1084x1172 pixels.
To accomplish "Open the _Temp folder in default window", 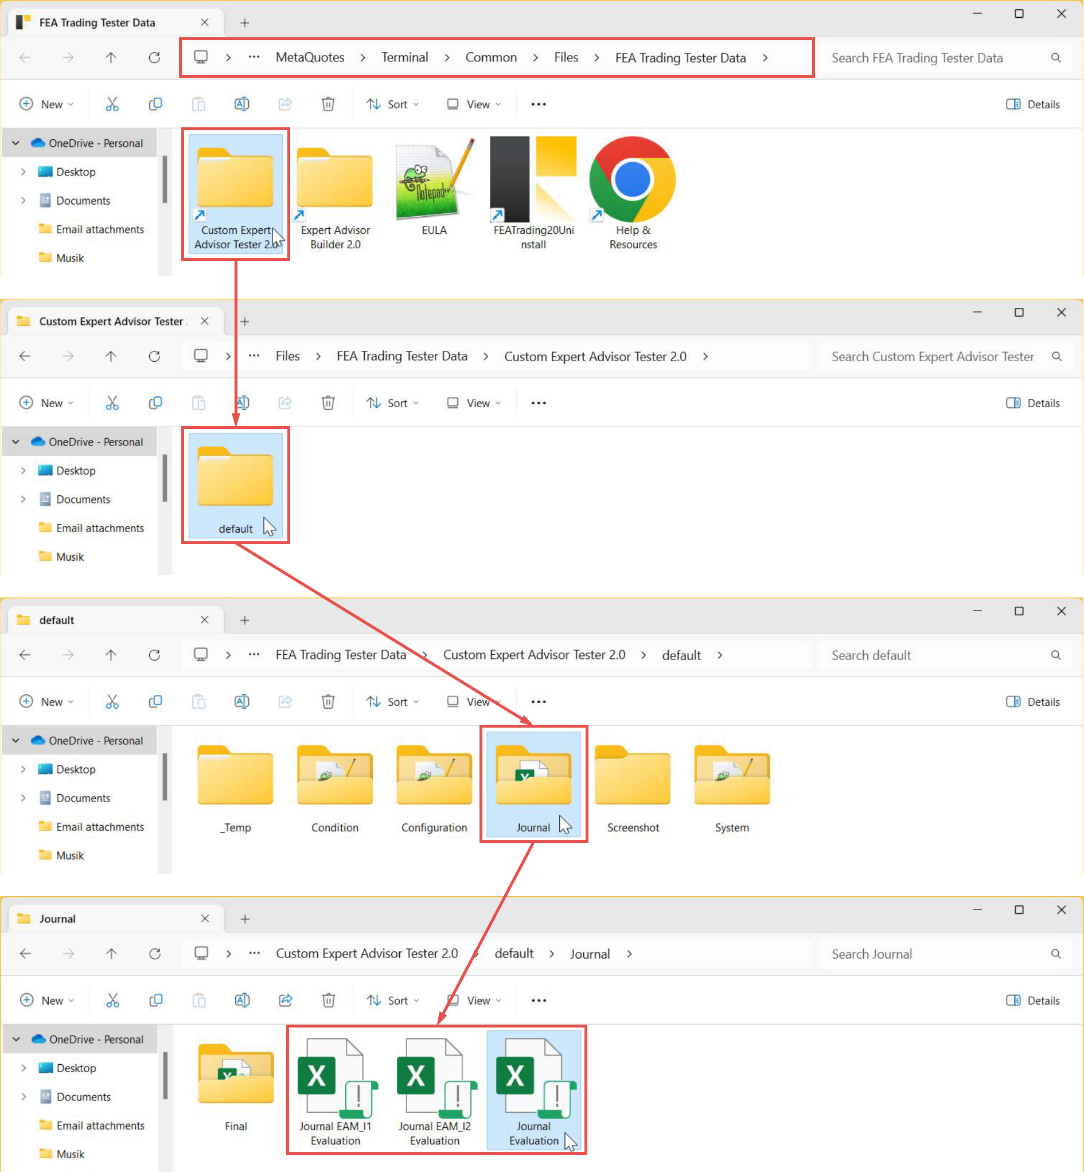I will [x=235, y=788].
